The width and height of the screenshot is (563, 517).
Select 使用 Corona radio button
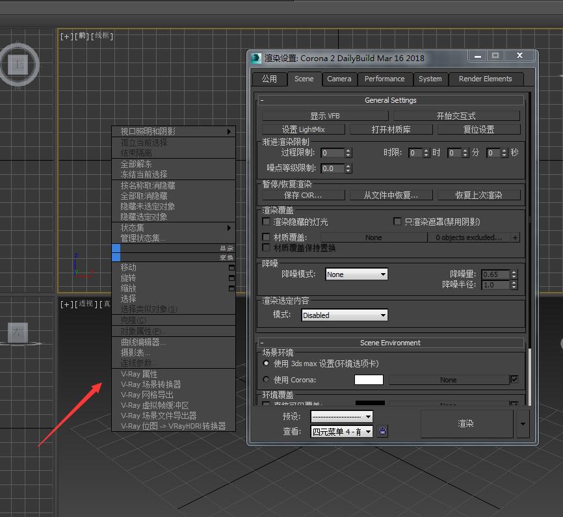266,379
